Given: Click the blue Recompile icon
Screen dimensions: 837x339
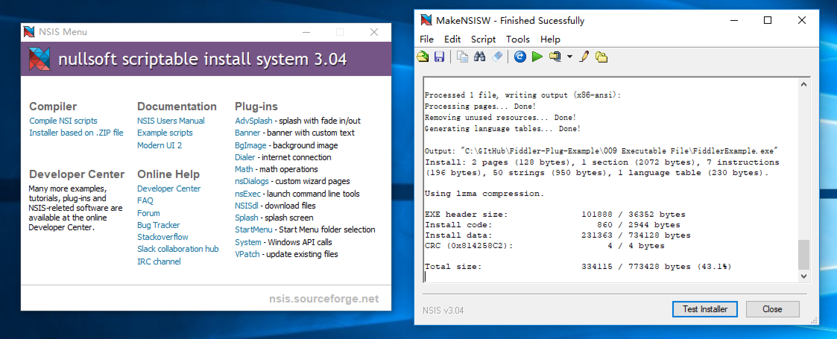Looking at the screenshot, I should tap(520, 57).
